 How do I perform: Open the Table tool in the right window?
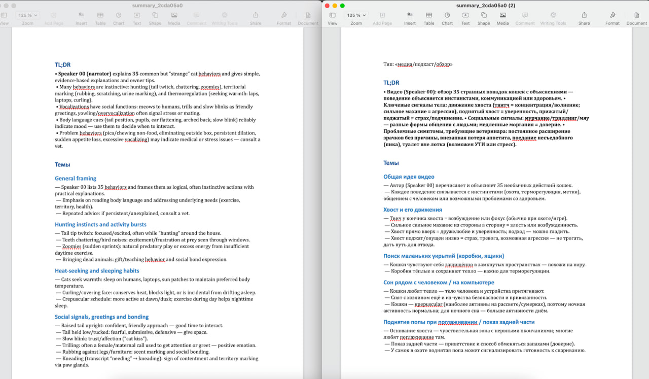click(x=429, y=15)
